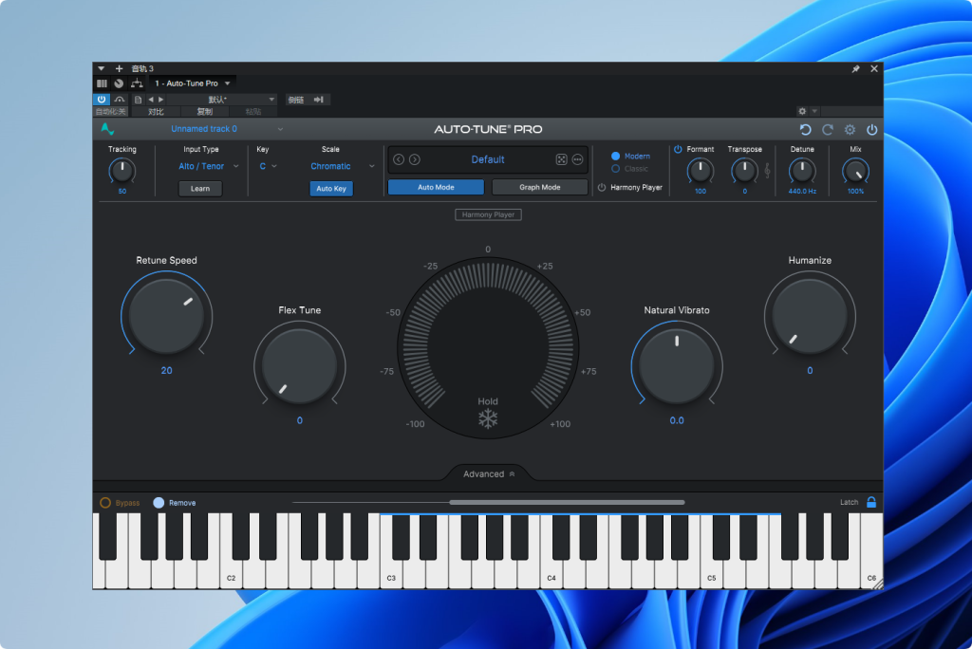Click the random preset dice icon
972x649 pixels.
pos(561,159)
